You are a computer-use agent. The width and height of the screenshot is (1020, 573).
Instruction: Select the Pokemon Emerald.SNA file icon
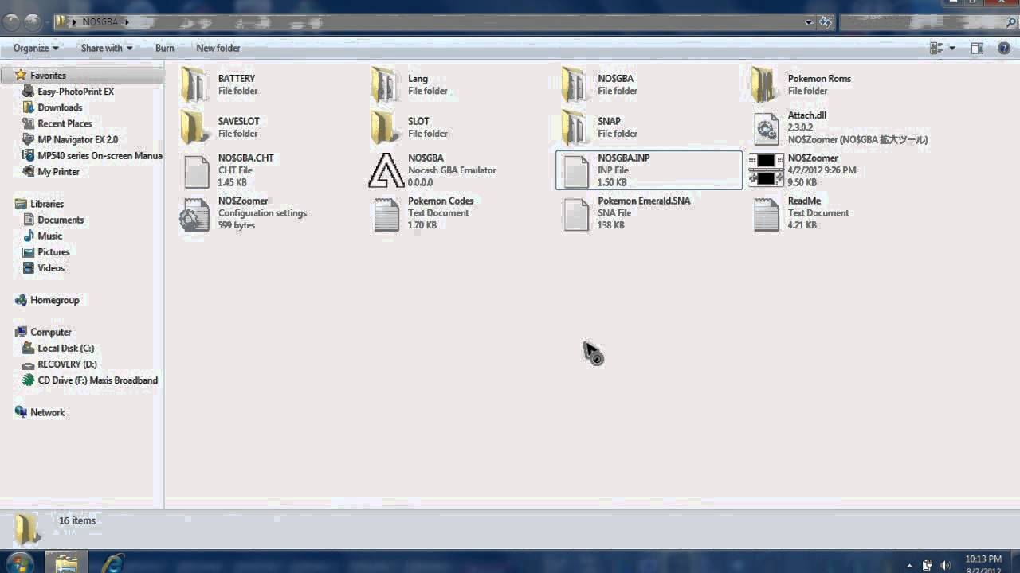coord(575,215)
